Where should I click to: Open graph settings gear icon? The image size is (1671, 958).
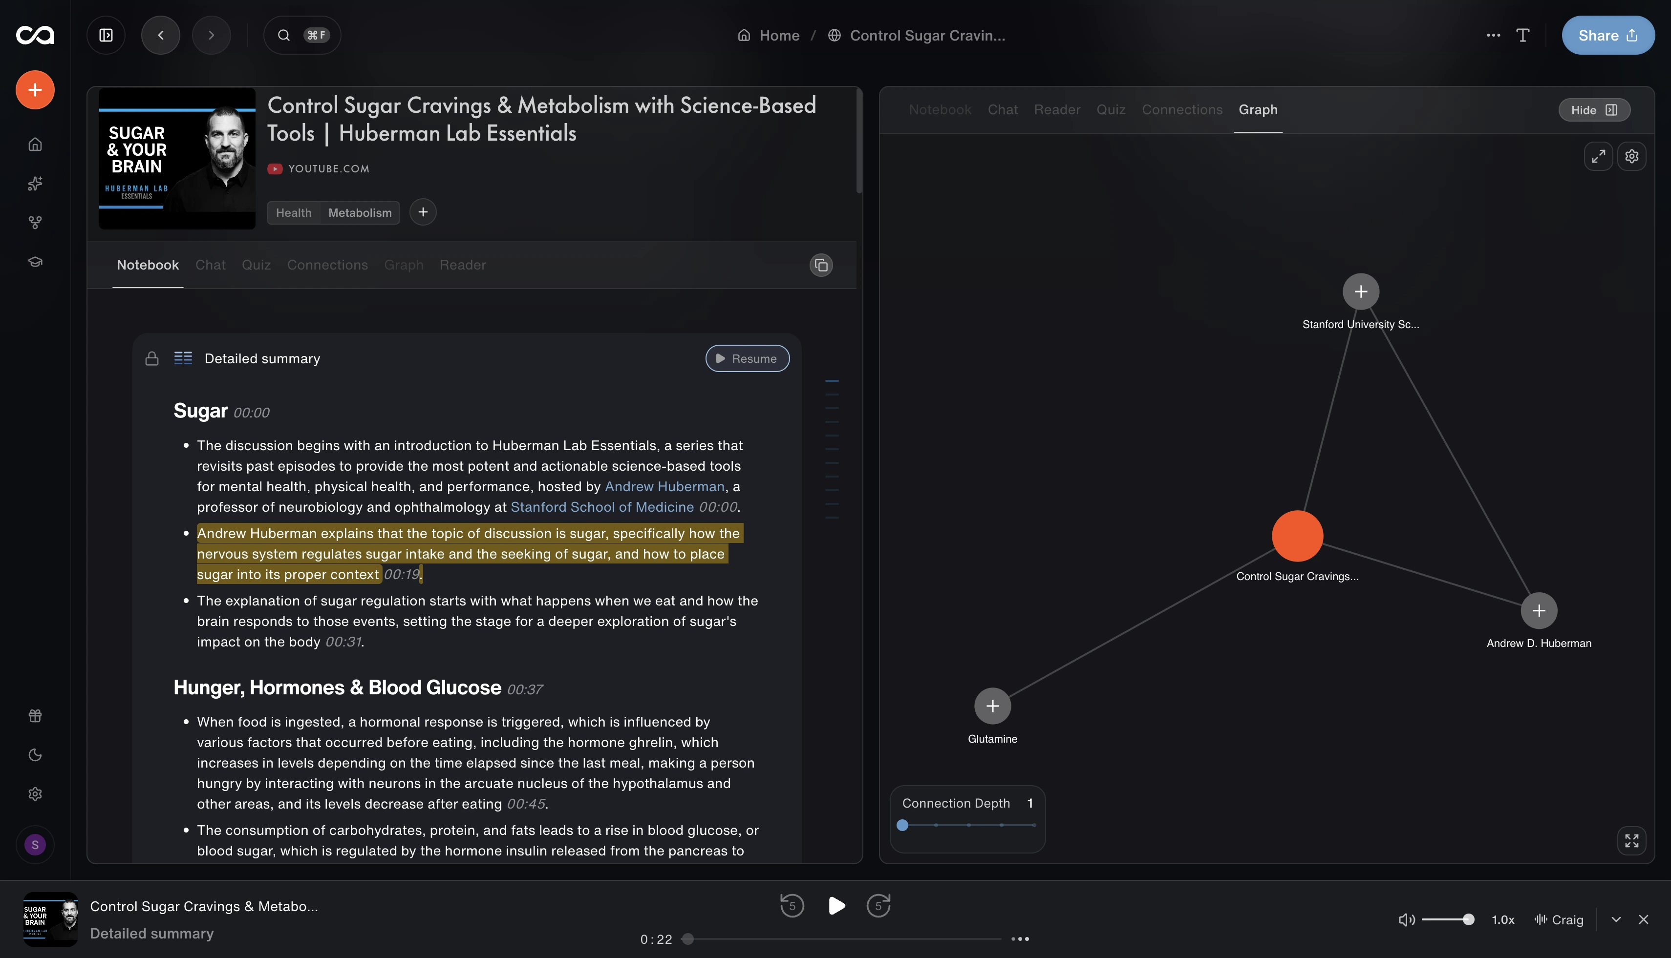(x=1631, y=156)
